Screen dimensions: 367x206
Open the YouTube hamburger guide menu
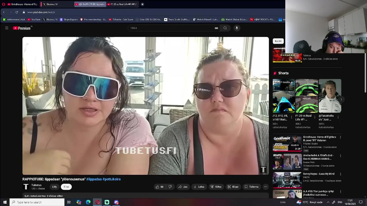pos(7,28)
